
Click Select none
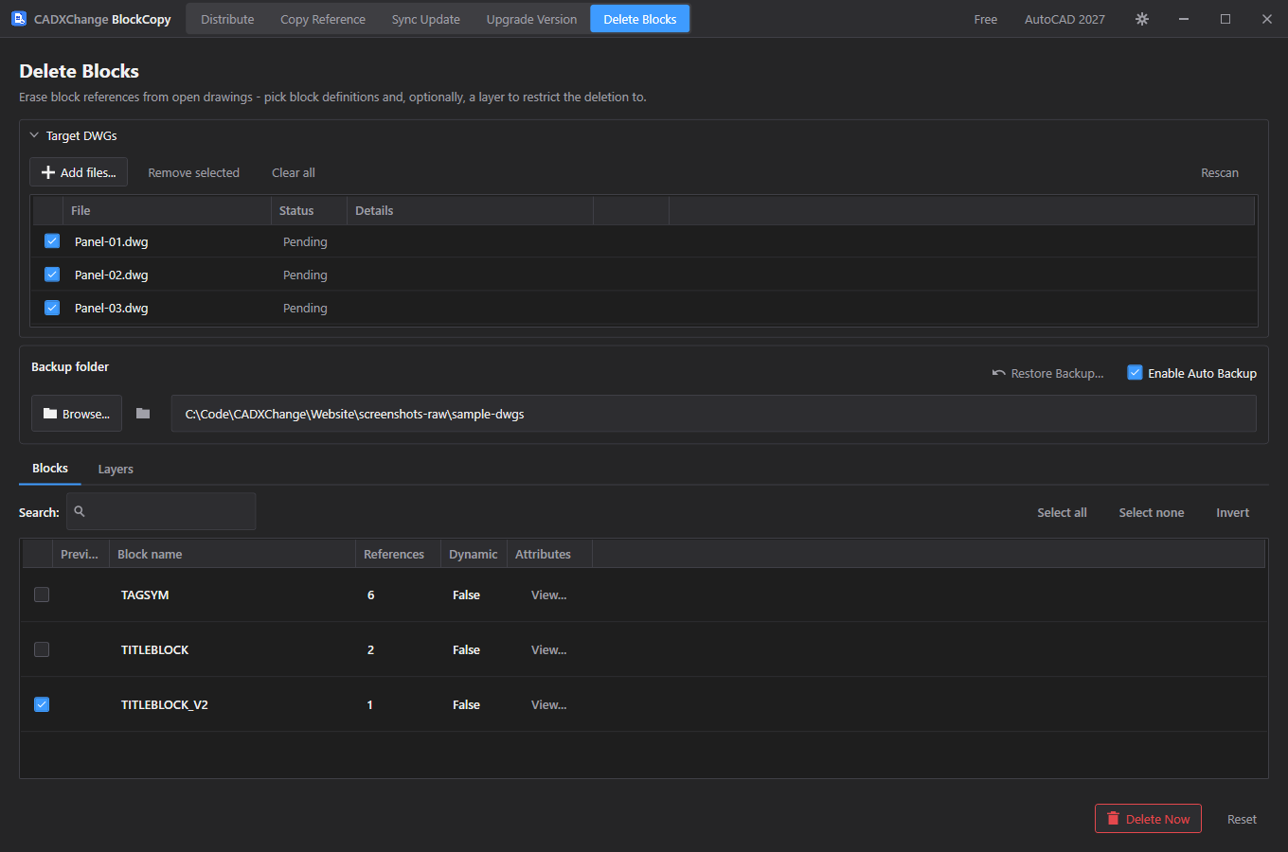(x=1152, y=512)
